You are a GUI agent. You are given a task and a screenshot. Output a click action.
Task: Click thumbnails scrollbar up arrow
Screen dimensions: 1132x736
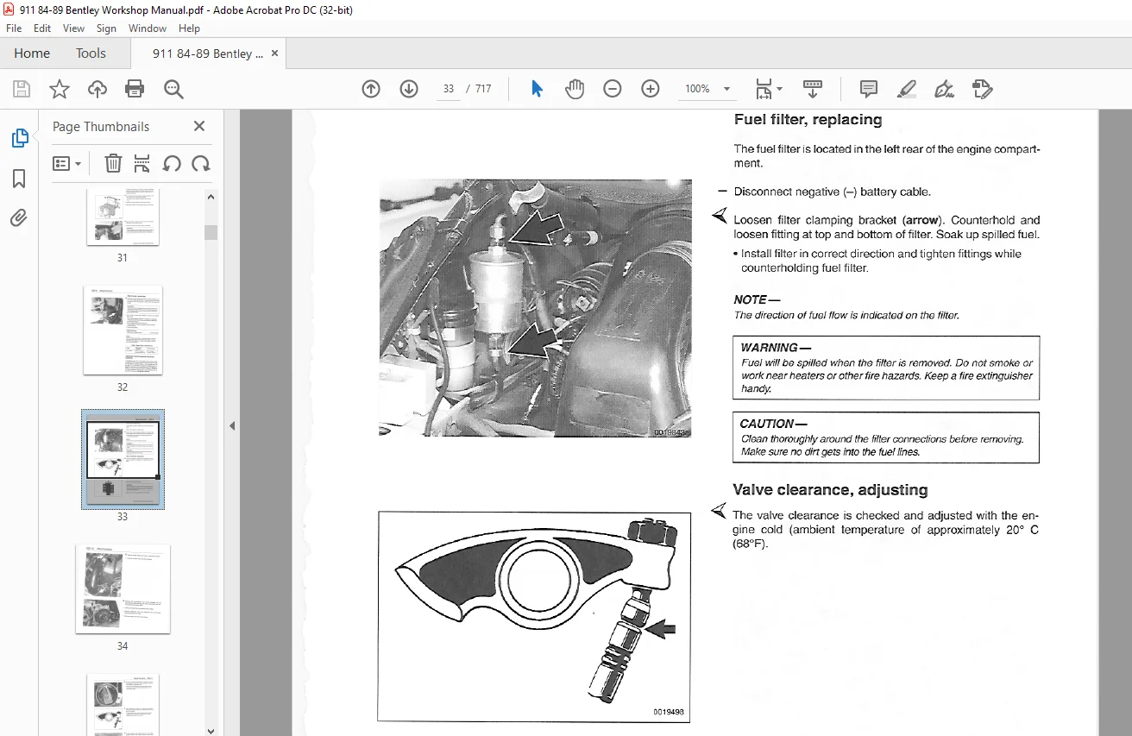tap(211, 196)
